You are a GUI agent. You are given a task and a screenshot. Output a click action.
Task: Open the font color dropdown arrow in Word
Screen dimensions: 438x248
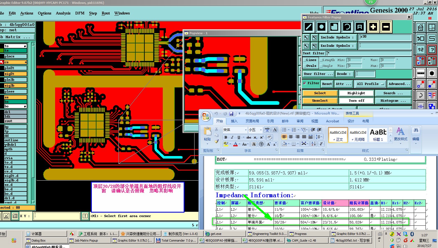pyautogui.click(x=239, y=144)
